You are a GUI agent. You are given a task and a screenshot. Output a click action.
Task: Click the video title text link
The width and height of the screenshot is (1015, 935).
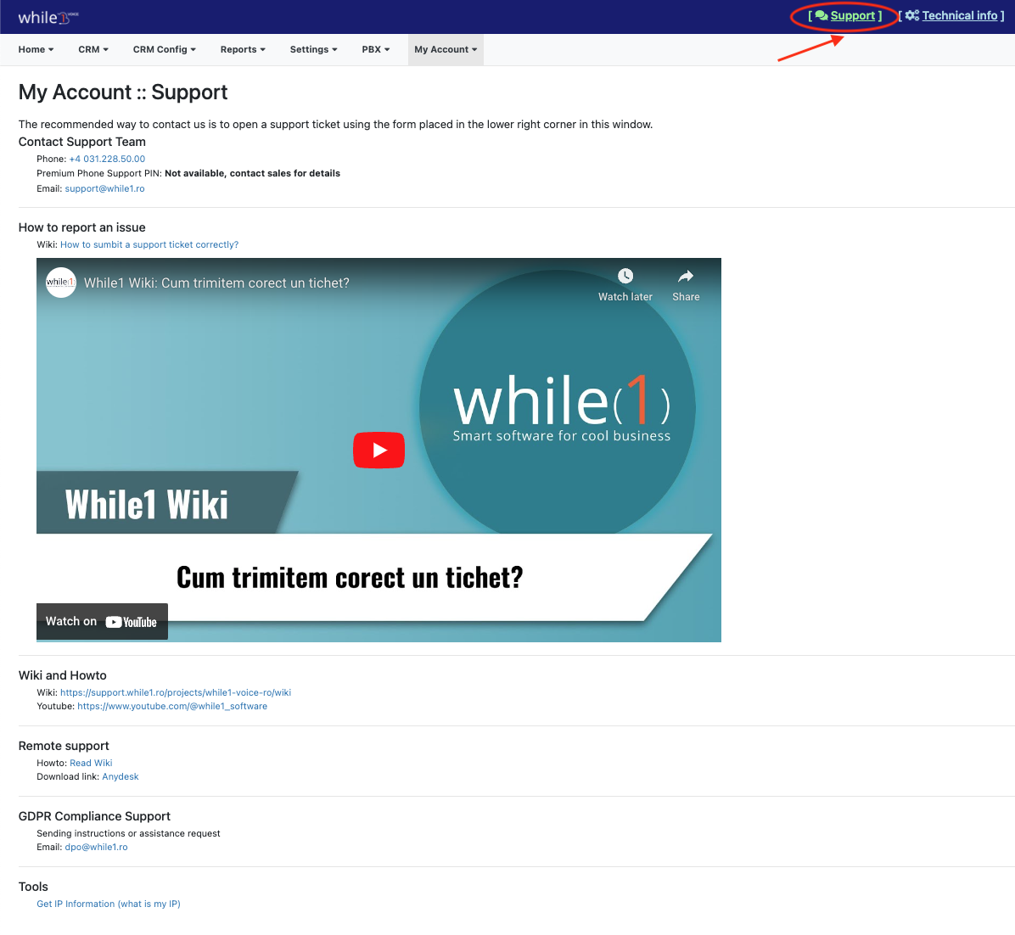[216, 283]
